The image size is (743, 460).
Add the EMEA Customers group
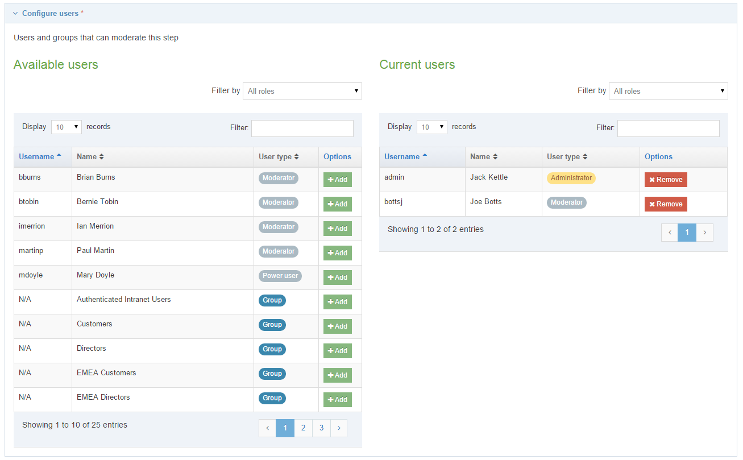point(337,375)
